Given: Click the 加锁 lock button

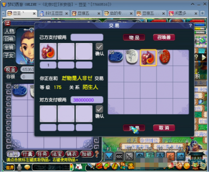Looking at the screenshot, I should tap(86, 154).
